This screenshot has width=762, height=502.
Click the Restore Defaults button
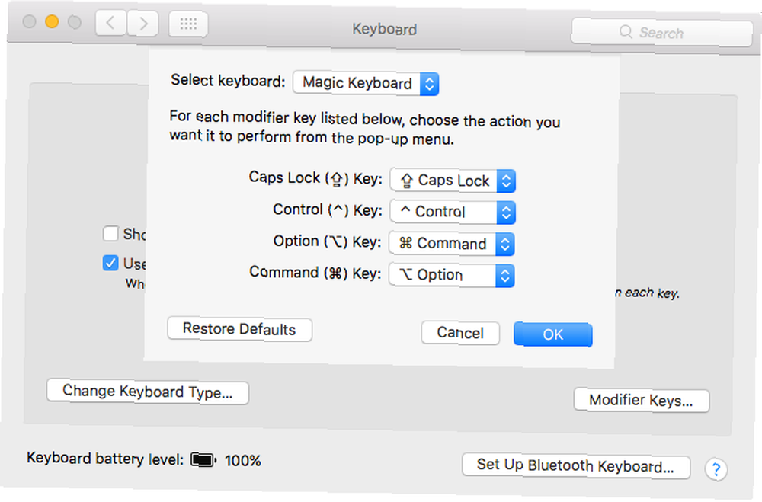click(239, 330)
